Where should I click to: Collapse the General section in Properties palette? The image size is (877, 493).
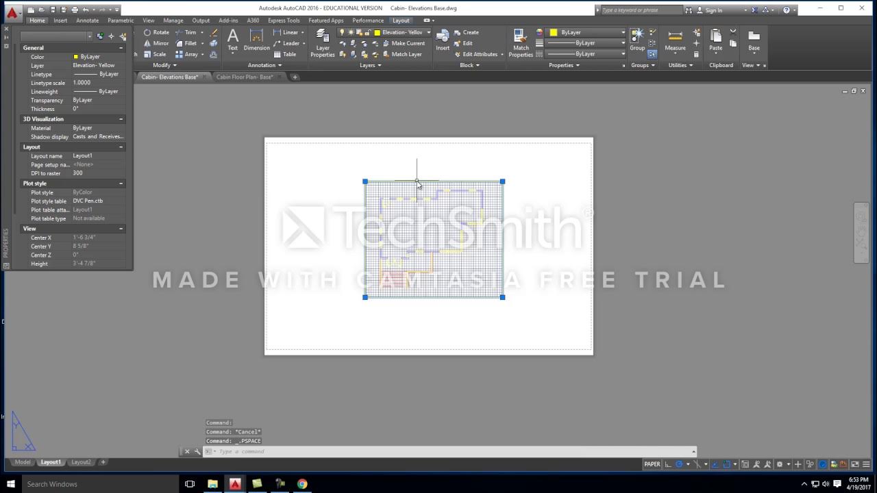pos(121,48)
